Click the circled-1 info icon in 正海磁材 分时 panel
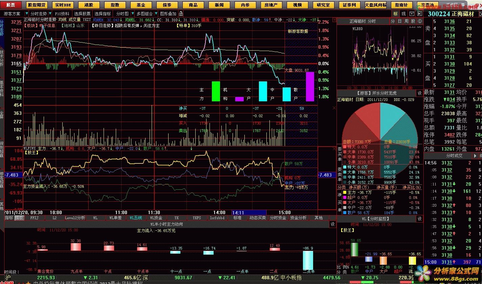This screenshot has height=284, width=482. (420, 21)
